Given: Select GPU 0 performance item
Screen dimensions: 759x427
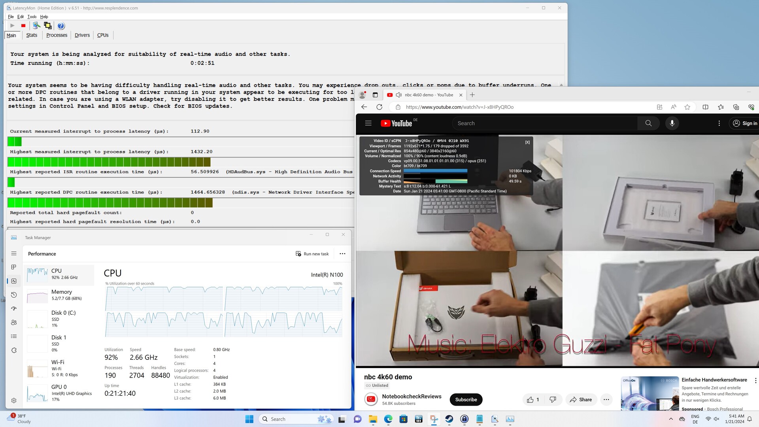Looking at the screenshot, I should click(59, 393).
